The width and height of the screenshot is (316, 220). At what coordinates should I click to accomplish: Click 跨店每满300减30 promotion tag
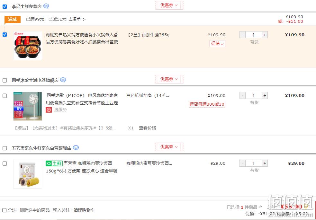pyautogui.click(x=207, y=104)
